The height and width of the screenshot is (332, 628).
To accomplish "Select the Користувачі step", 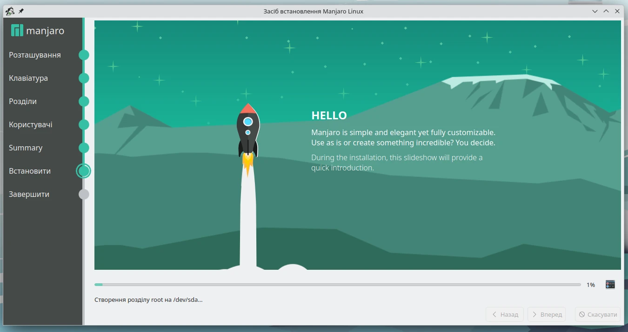I will [31, 124].
